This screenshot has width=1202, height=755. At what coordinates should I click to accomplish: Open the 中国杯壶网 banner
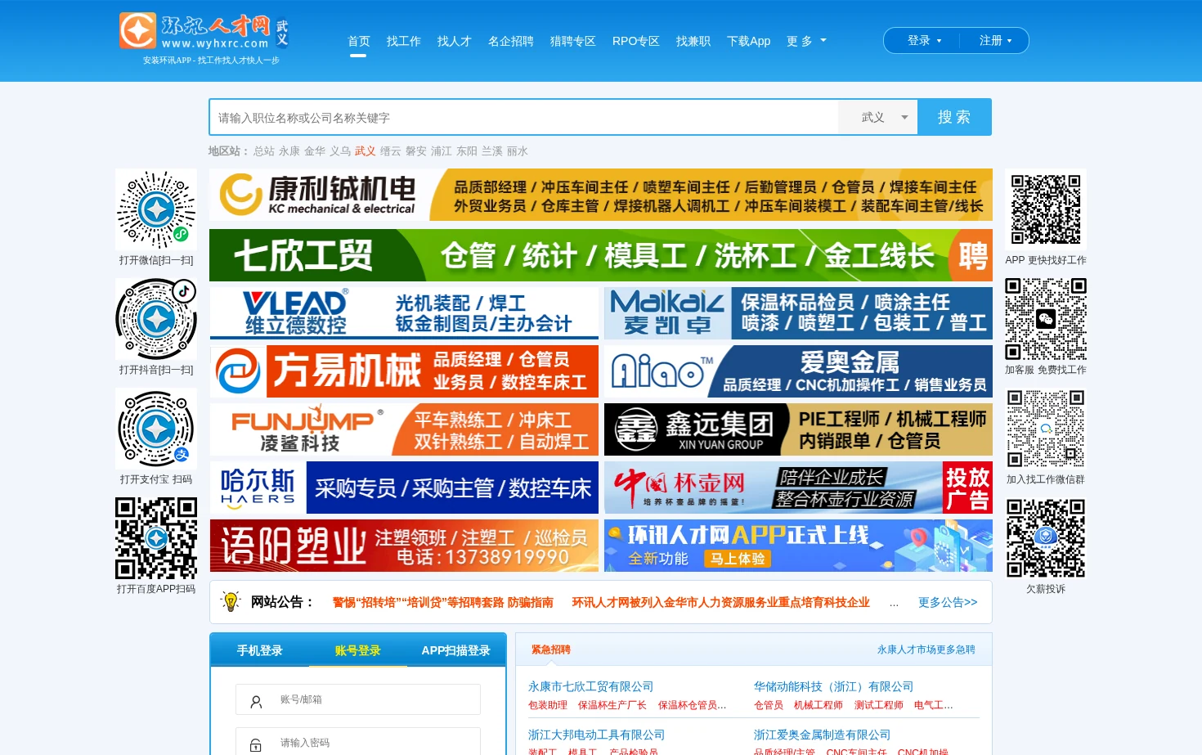coord(798,488)
